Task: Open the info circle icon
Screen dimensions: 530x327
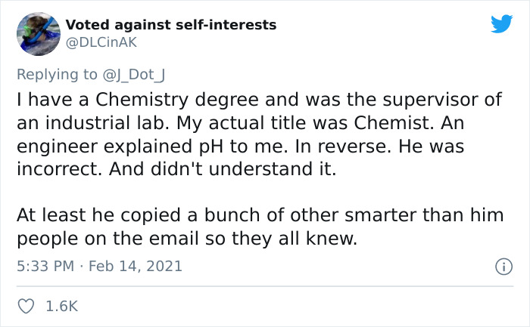Action: point(500,267)
